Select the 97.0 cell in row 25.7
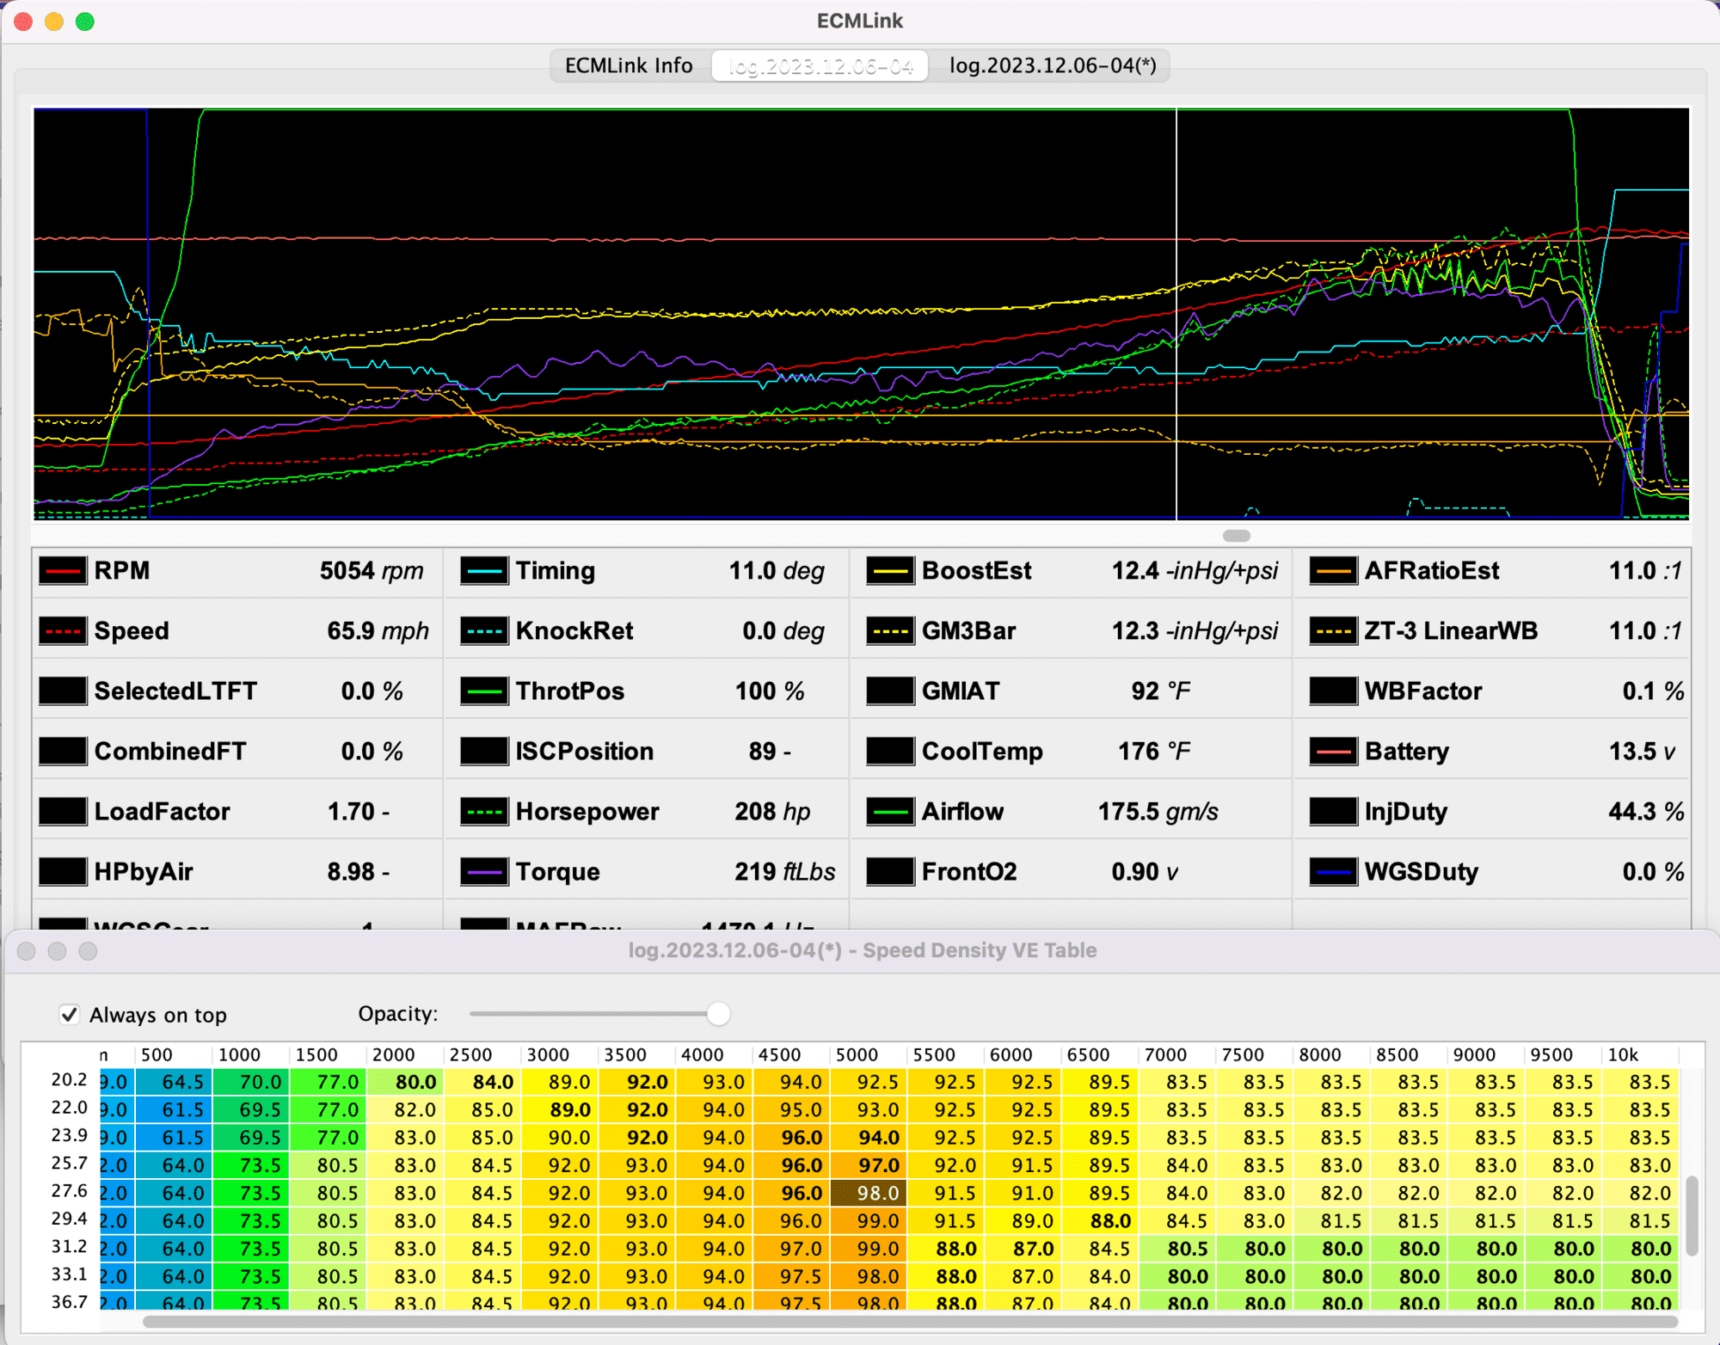The height and width of the screenshot is (1345, 1720). pyautogui.click(x=869, y=1165)
